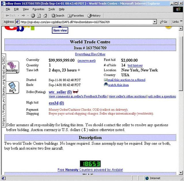The width and height of the screenshot is (184, 181).
Task: Open the File menu
Action: [8, 9]
